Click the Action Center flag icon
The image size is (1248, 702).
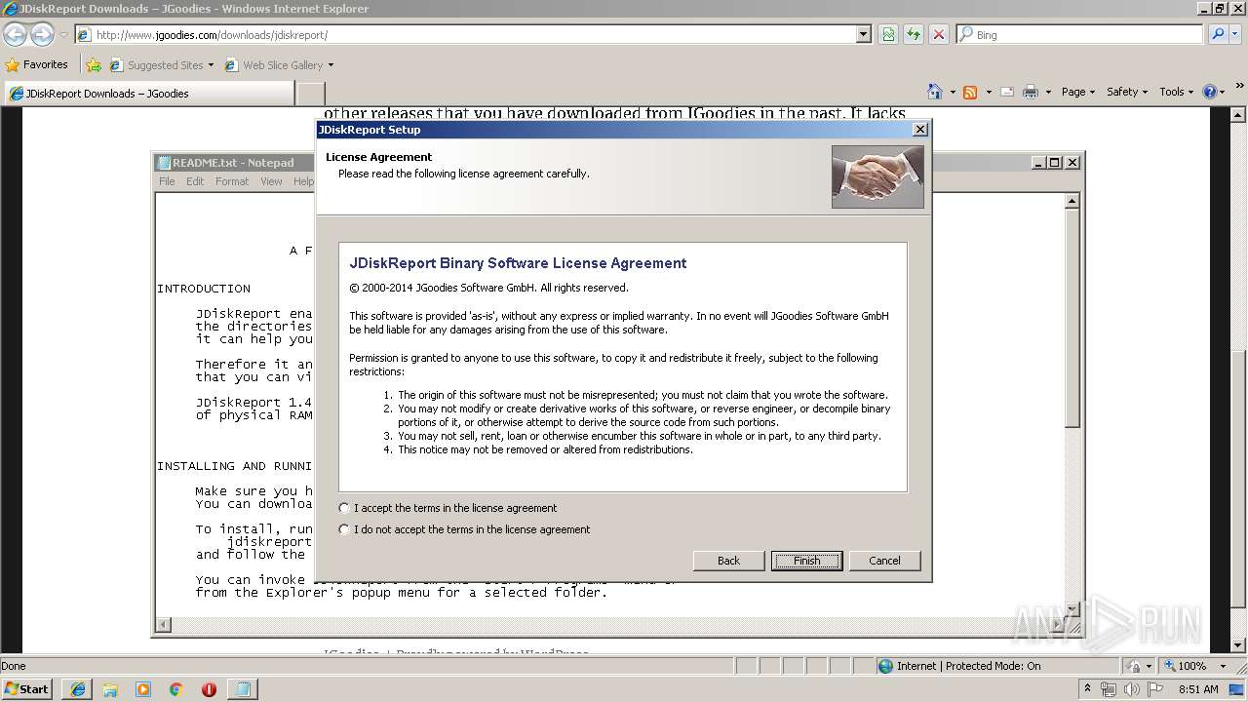tap(1154, 689)
